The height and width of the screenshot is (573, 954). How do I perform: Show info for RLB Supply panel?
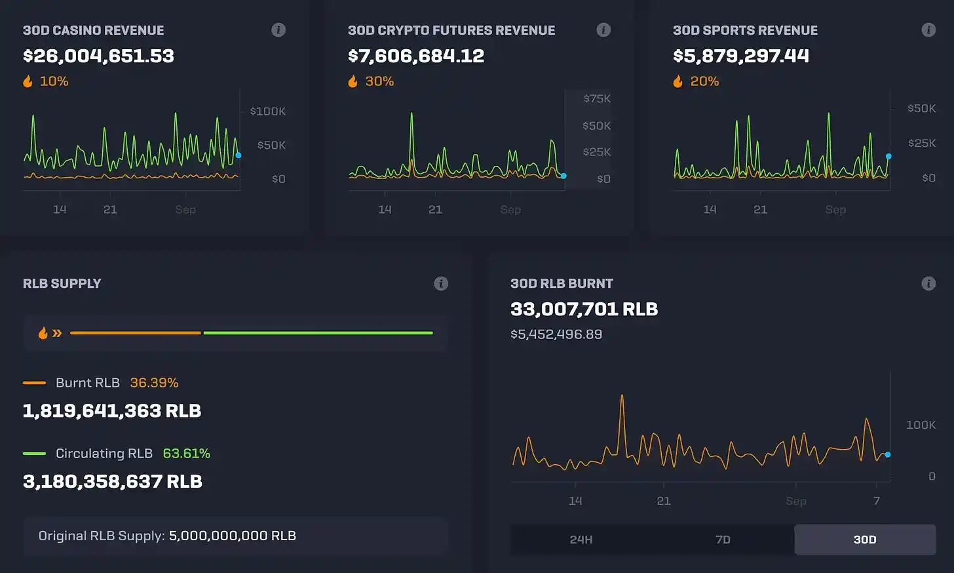click(x=441, y=283)
